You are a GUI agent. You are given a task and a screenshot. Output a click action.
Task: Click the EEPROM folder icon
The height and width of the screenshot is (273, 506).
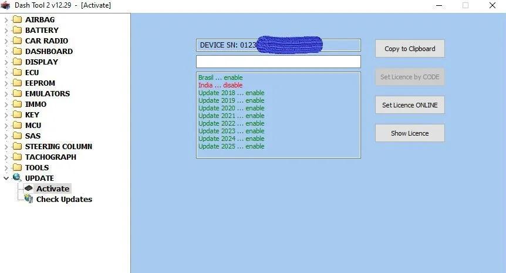pos(17,83)
